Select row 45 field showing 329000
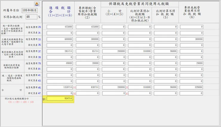The width and height of the screenshot is (221, 127). [191, 87]
